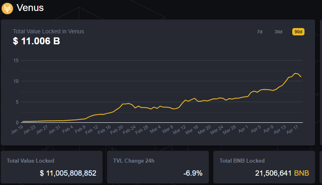Click the 10 y-axis gridline label
The image size is (322, 185).
pos(16,81)
